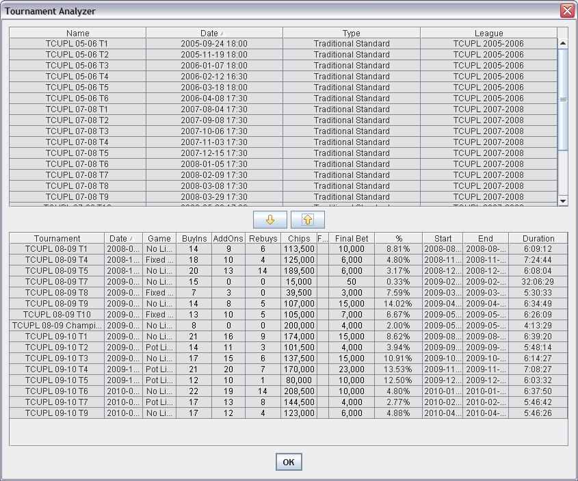Close the Tournament Analyzer window
Viewport: 578px width, 481px height.
click(567, 10)
